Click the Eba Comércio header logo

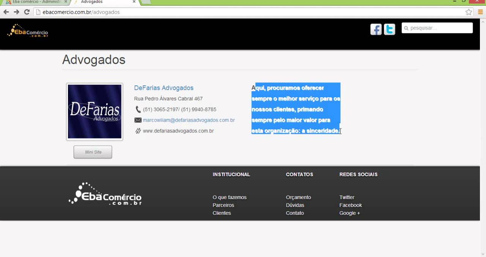(28, 30)
